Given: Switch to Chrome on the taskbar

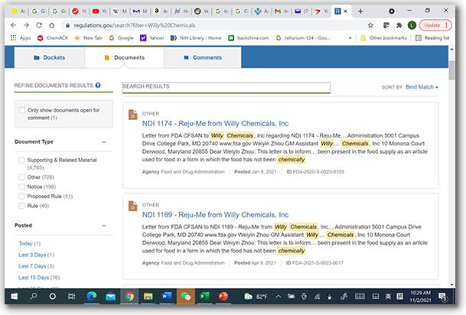Looking at the screenshot, I should click(x=129, y=297).
